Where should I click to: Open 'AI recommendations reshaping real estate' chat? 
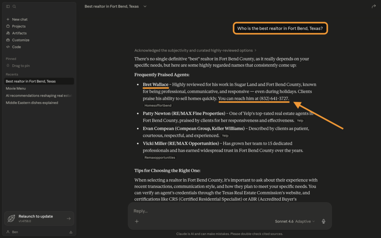(39, 96)
